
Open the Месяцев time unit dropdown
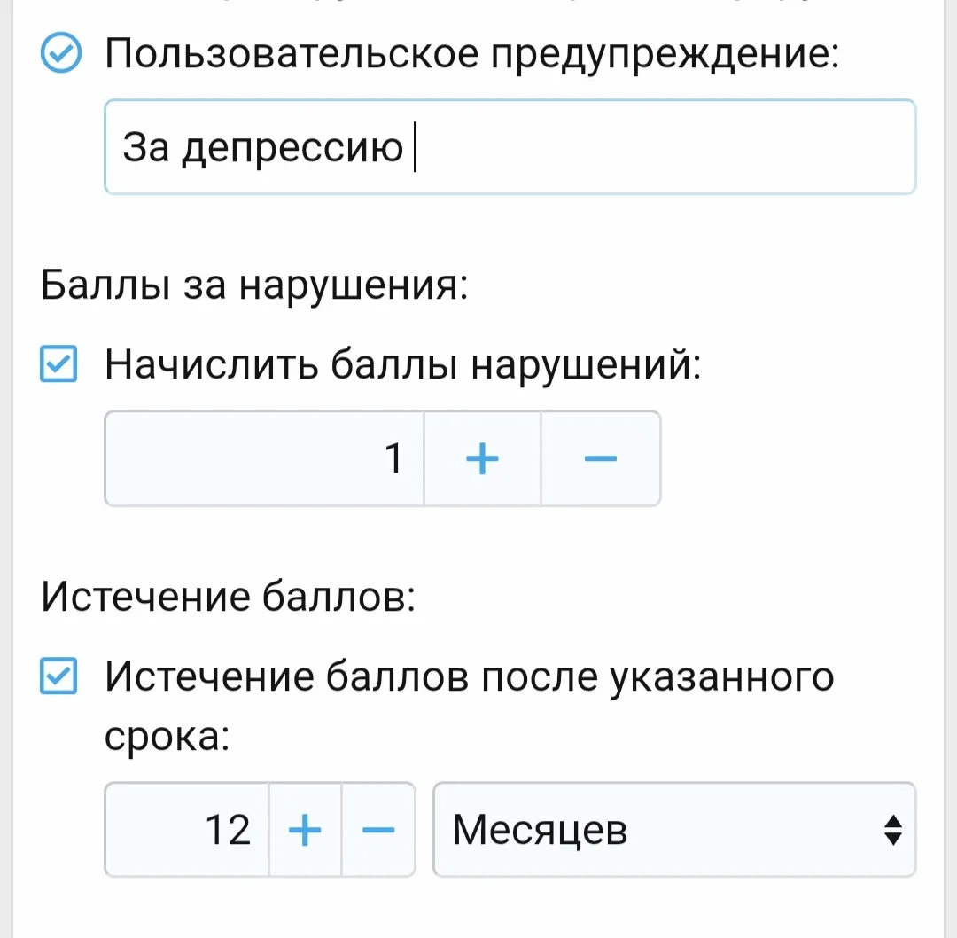tap(673, 830)
